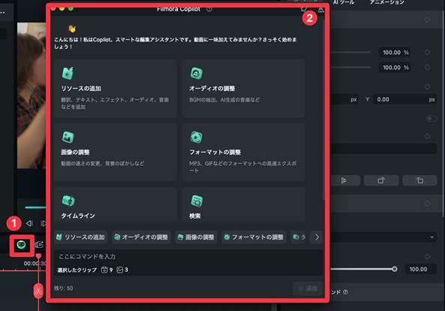The height and width of the screenshot is (311, 445).
Task: Click the rotate clockwise button in properties panel
Action: [381, 180]
